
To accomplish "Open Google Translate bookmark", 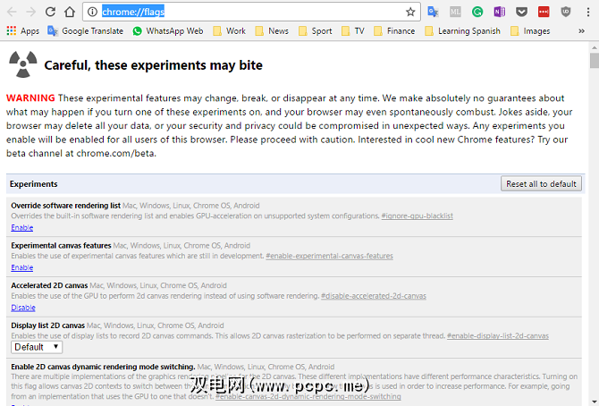I will (85, 31).
